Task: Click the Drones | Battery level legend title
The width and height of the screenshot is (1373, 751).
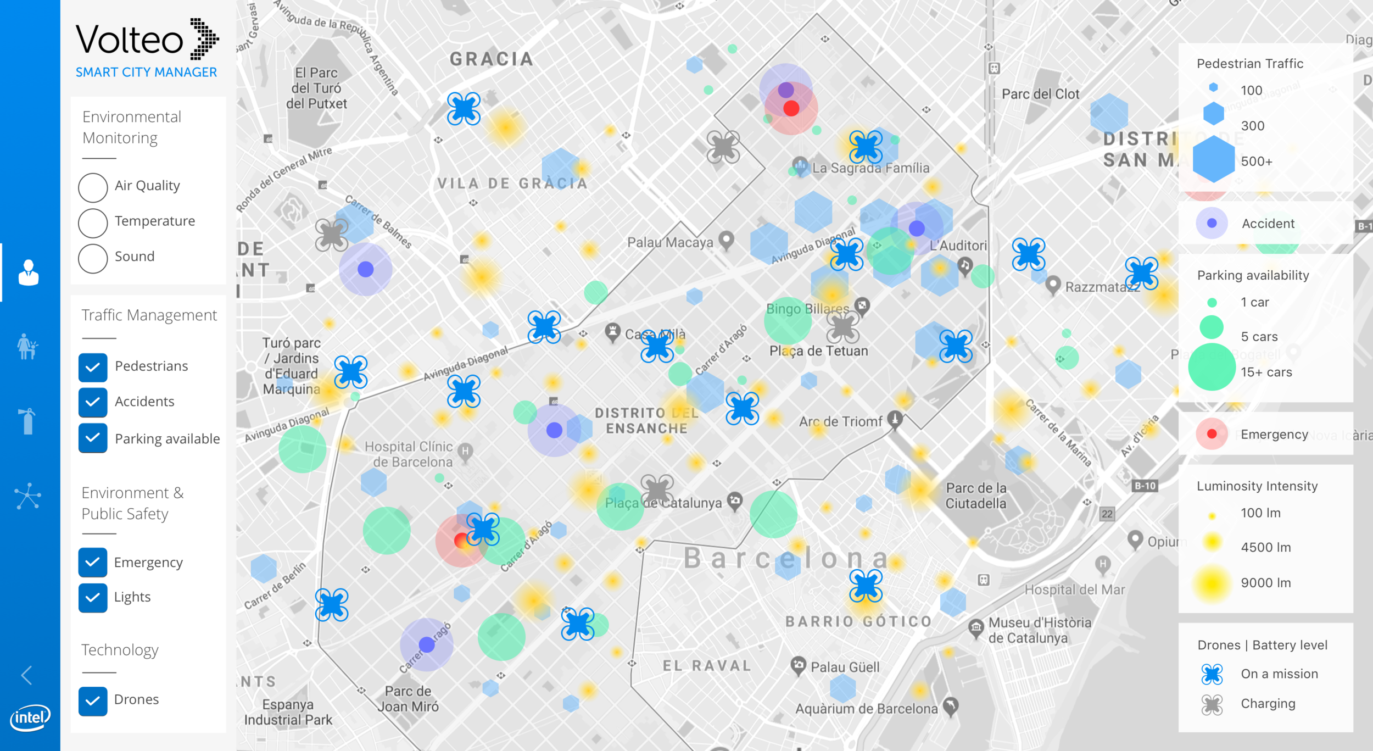Action: pyautogui.click(x=1263, y=645)
